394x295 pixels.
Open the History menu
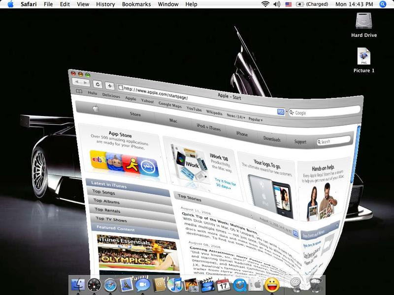[x=105, y=4]
